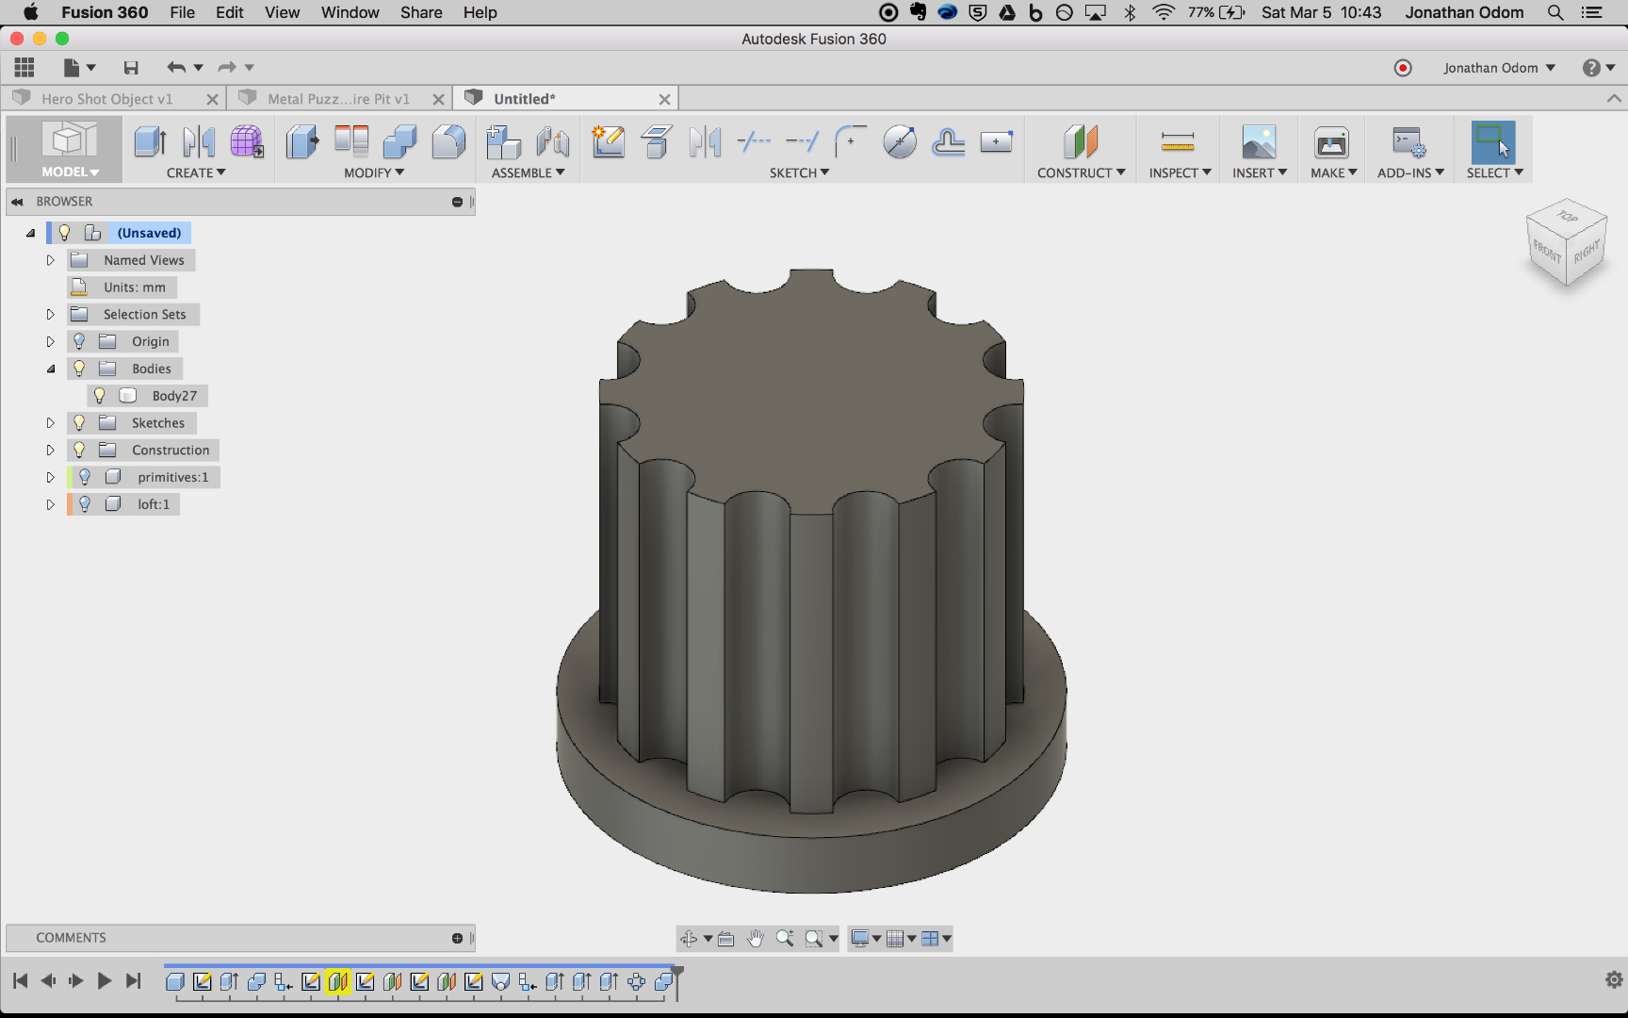This screenshot has height=1018, width=1628.
Task: Click the Create Sketch icon in toolbar
Action: point(608,142)
